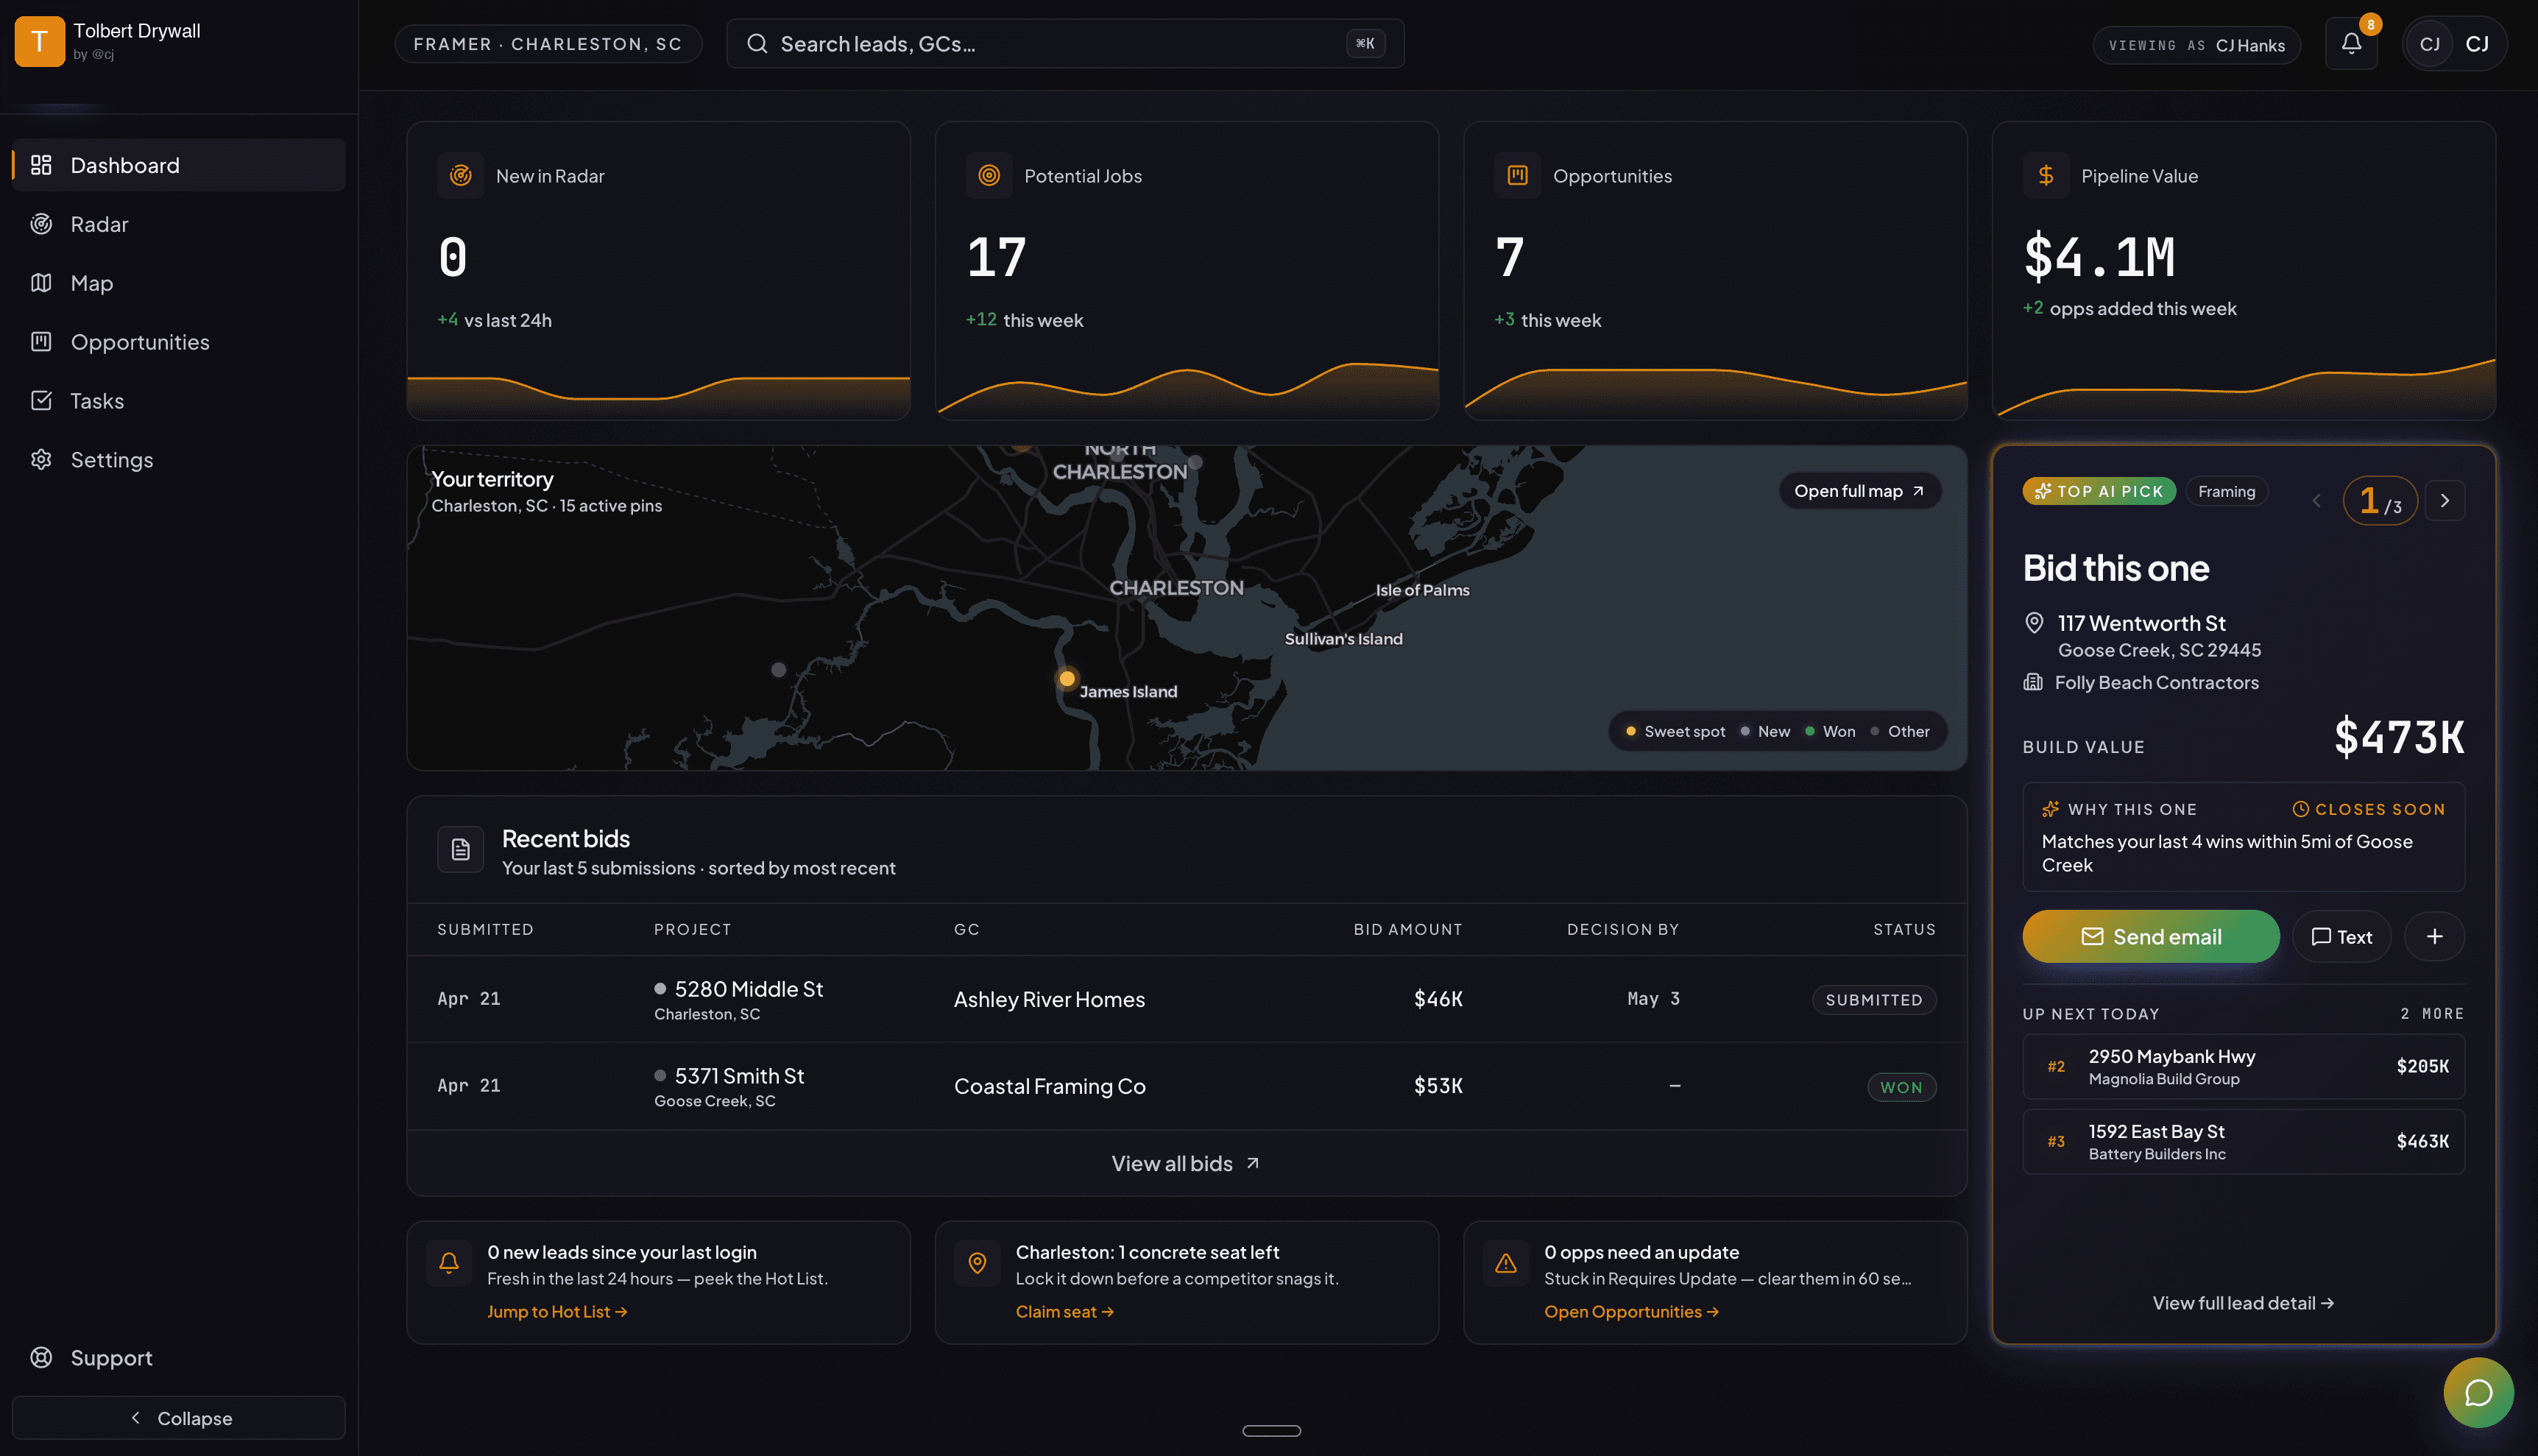The image size is (2538, 1456).
Task: Advance to next AI pick with right chevron
Action: (x=2445, y=500)
